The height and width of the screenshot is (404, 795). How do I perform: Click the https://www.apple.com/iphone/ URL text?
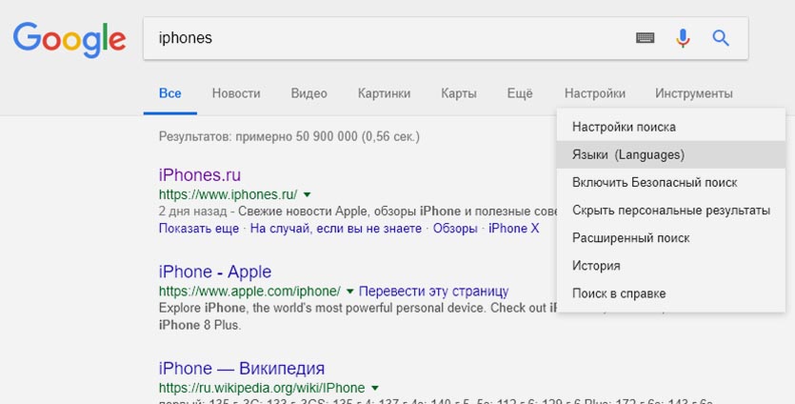pyautogui.click(x=249, y=292)
